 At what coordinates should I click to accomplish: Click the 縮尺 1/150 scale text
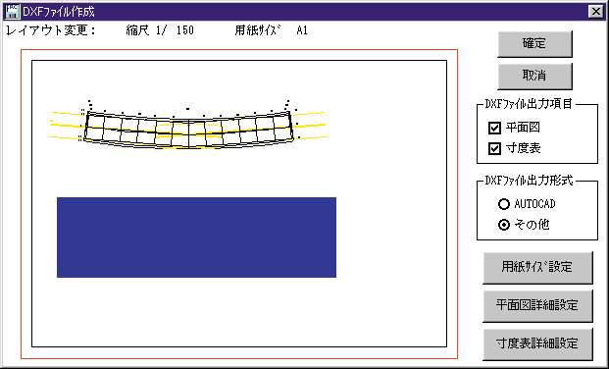coord(160,30)
